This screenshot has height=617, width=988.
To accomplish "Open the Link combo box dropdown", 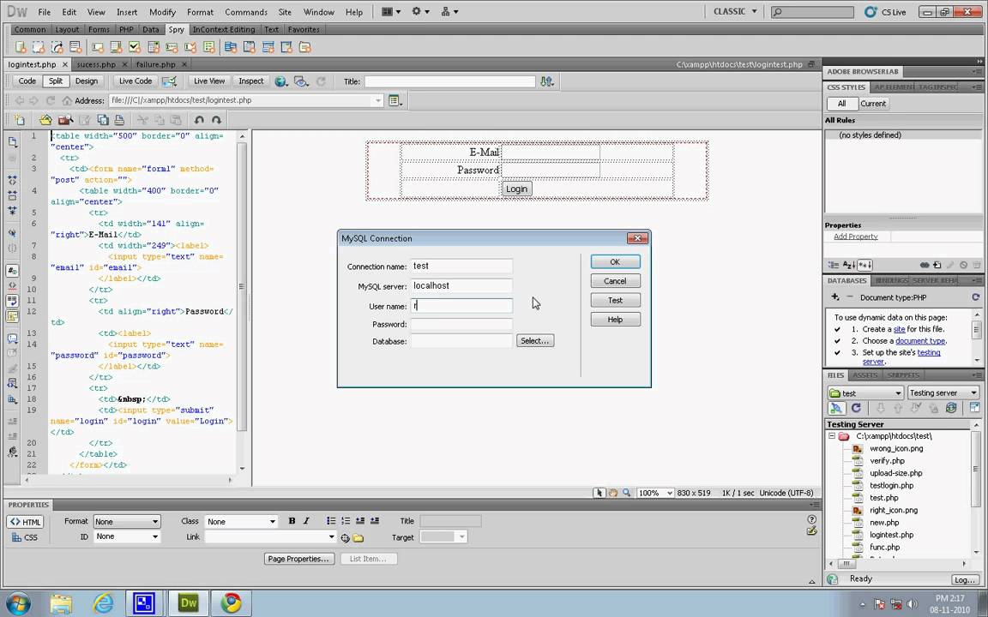I will [331, 537].
